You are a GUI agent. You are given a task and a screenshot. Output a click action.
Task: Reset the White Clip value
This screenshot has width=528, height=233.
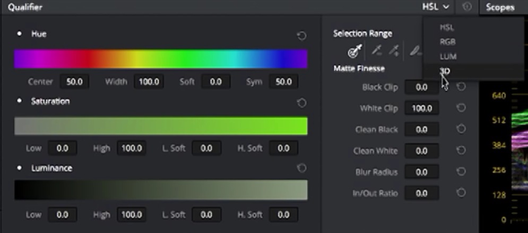[461, 108]
